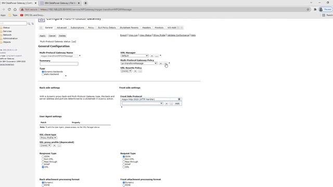Click the Not secure warning icon
333x187 pixels.
click(22, 9)
